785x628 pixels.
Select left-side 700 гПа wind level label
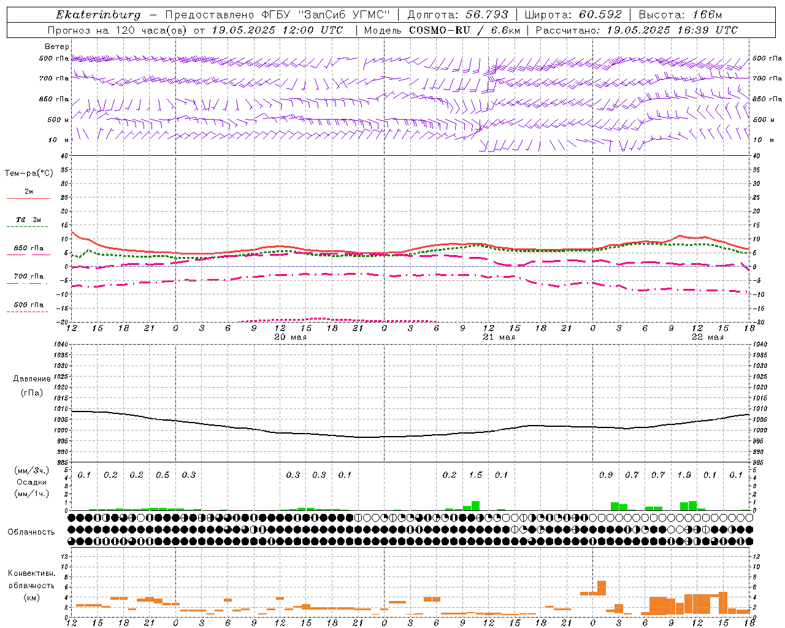click(x=53, y=78)
